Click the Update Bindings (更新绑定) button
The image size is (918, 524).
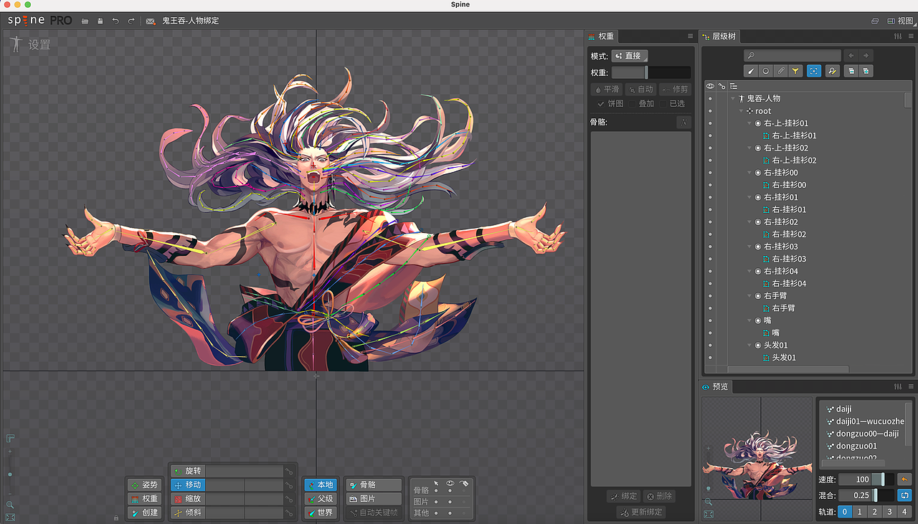tap(641, 513)
